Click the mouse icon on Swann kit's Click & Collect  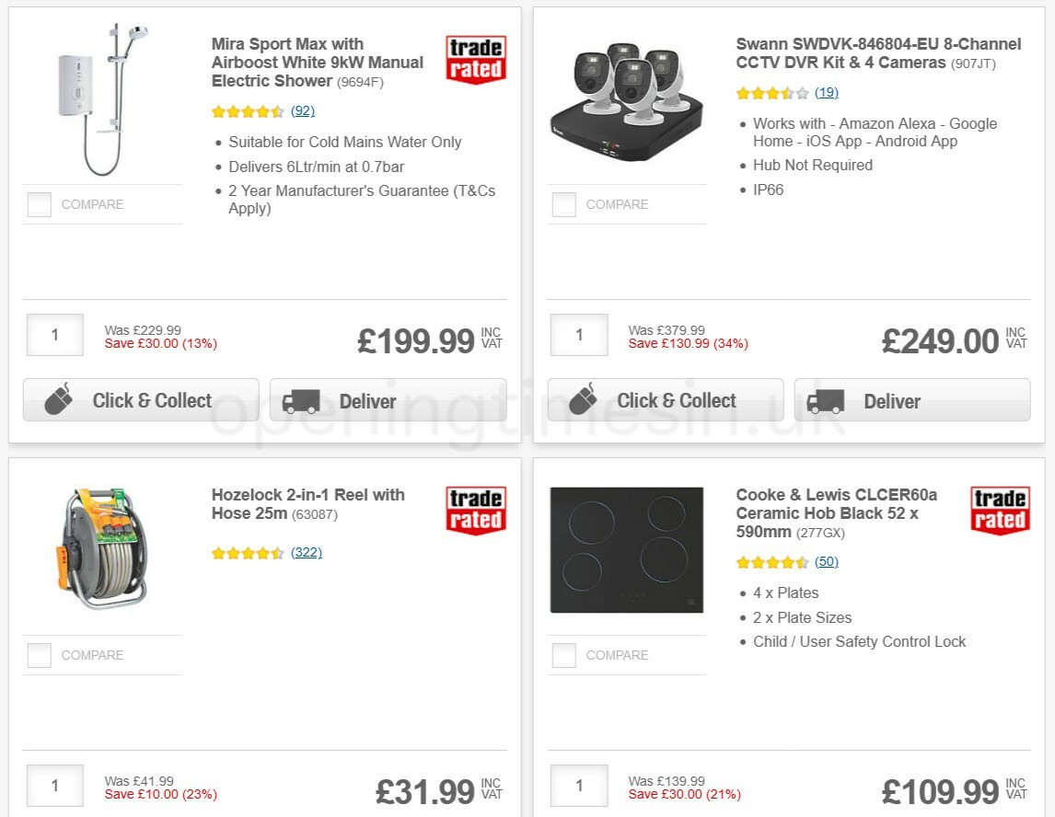tap(582, 399)
